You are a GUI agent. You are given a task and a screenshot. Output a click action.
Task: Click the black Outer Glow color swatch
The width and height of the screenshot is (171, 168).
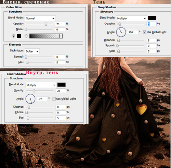[19, 36]
